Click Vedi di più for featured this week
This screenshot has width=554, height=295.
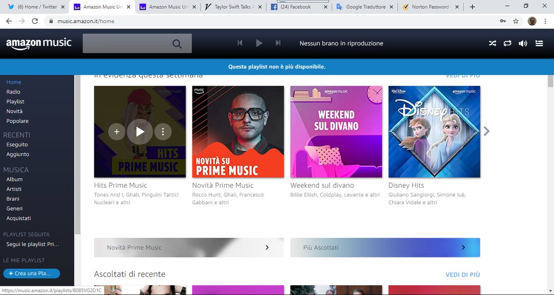tap(463, 76)
